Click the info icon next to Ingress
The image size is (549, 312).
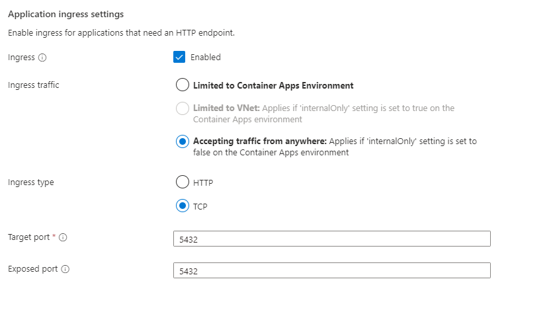pyautogui.click(x=42, y=58)
